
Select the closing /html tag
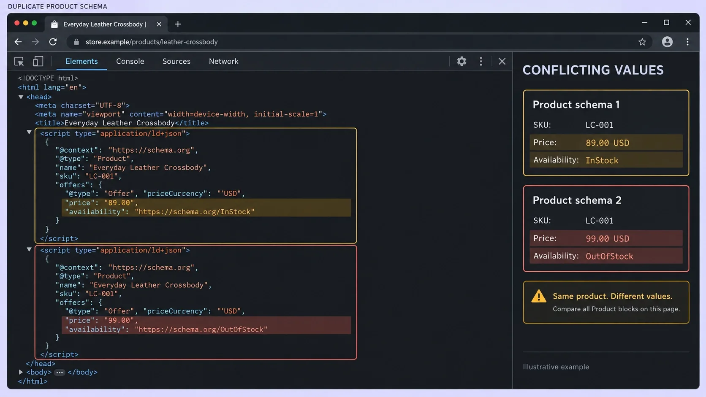(33, 381)
